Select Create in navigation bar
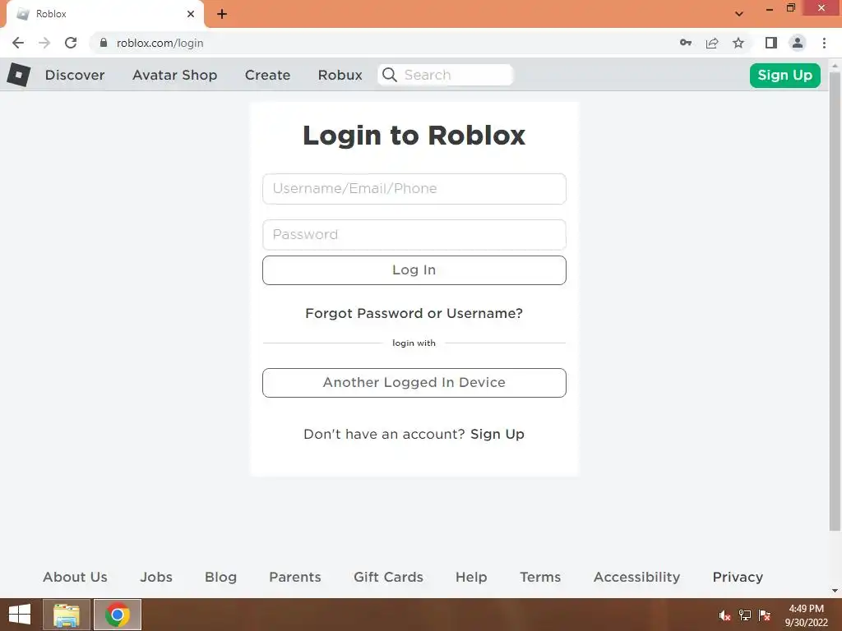This screenshot has width=842, height=631. point(267,75)
